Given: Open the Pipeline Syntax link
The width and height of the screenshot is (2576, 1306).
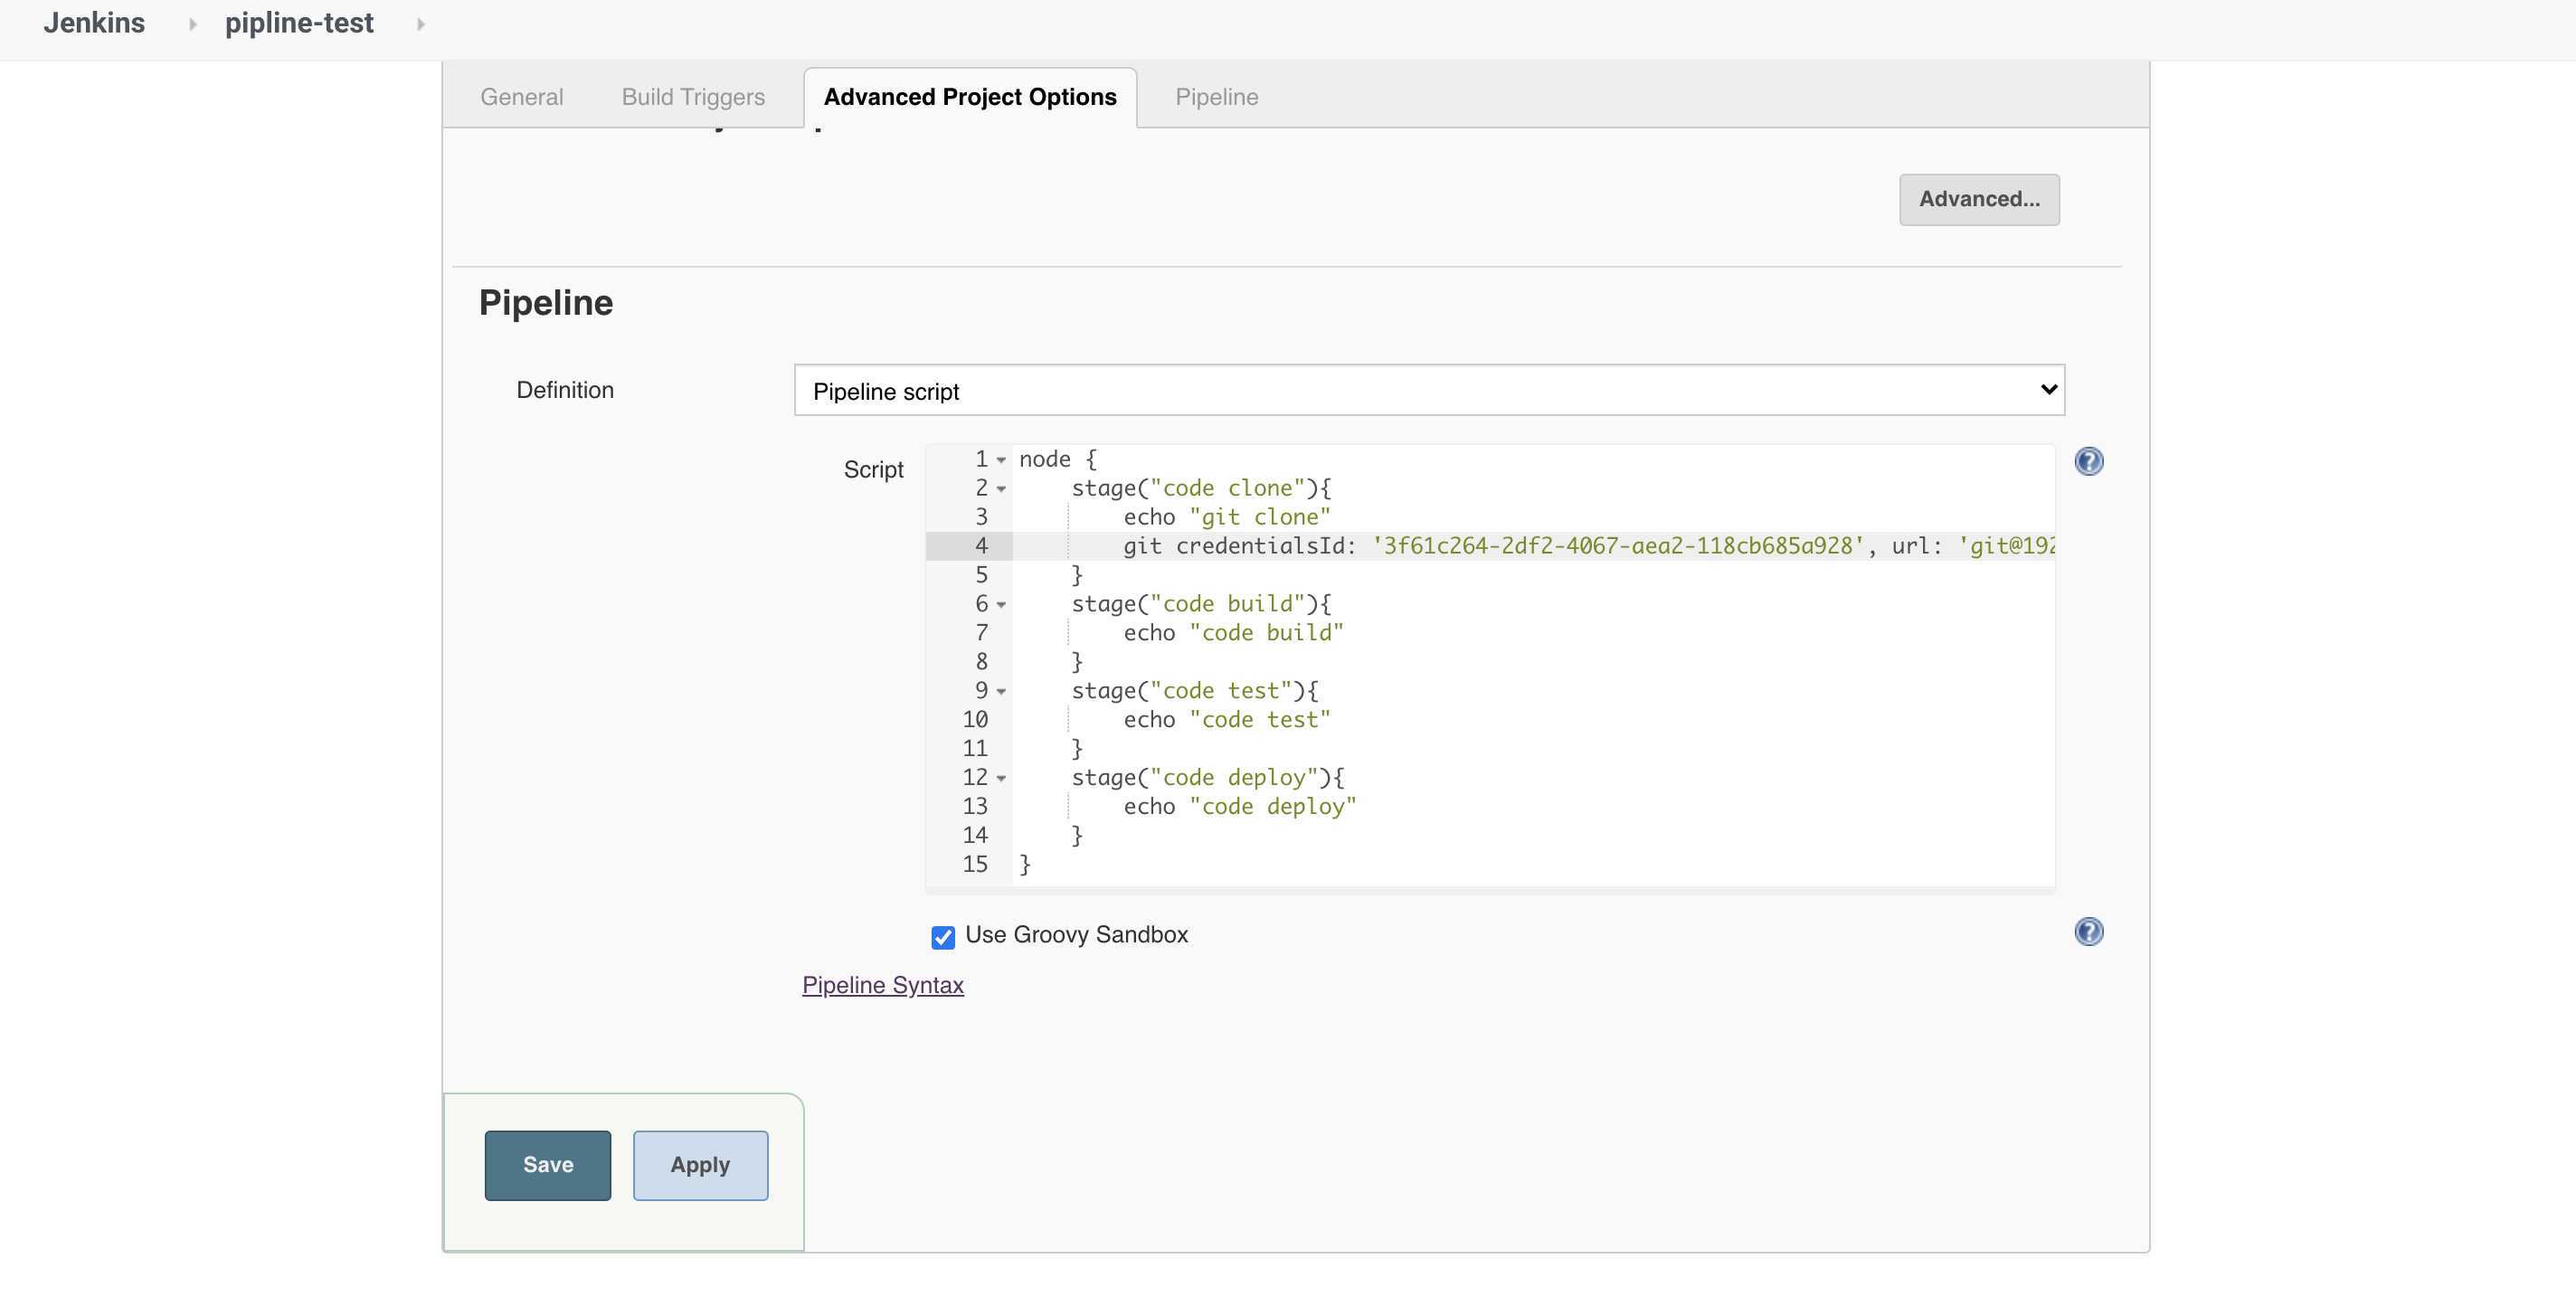Looking at the screenshot, I should tap(883, 985).
